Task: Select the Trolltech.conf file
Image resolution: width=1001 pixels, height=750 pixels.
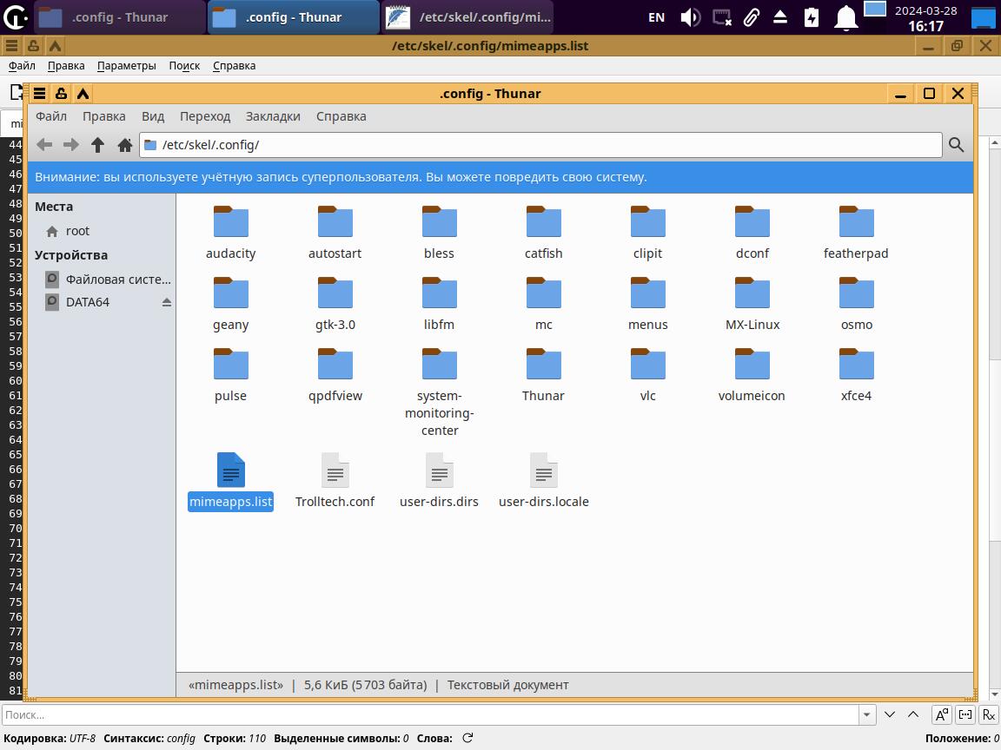Action: click(335, 482)
